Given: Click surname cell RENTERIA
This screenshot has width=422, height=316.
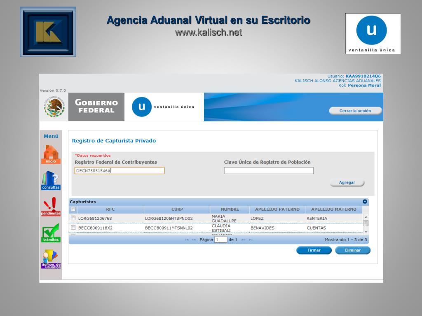Looking at the screenshot, I should 317,218.
